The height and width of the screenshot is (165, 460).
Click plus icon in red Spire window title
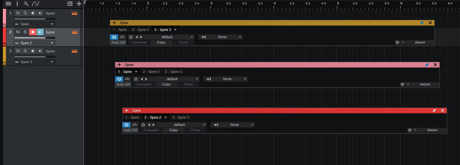[127, 110]
